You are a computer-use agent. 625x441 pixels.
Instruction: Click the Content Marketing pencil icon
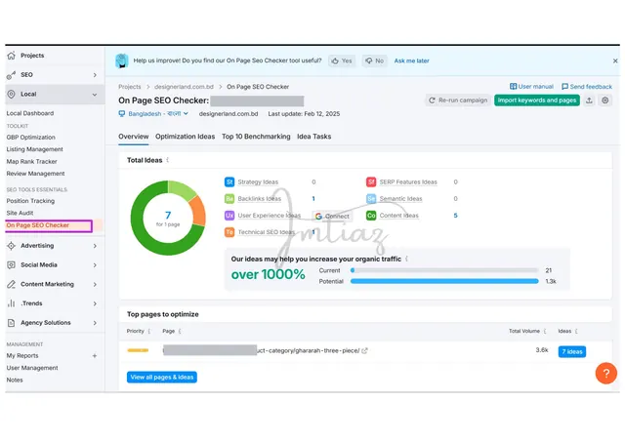coord(11,284)
